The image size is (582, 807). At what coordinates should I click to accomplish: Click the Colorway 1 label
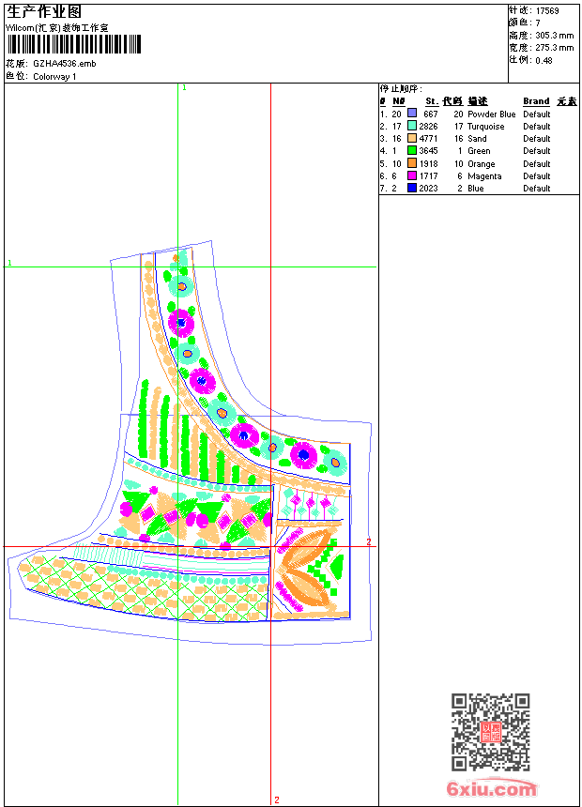[54, 77]
